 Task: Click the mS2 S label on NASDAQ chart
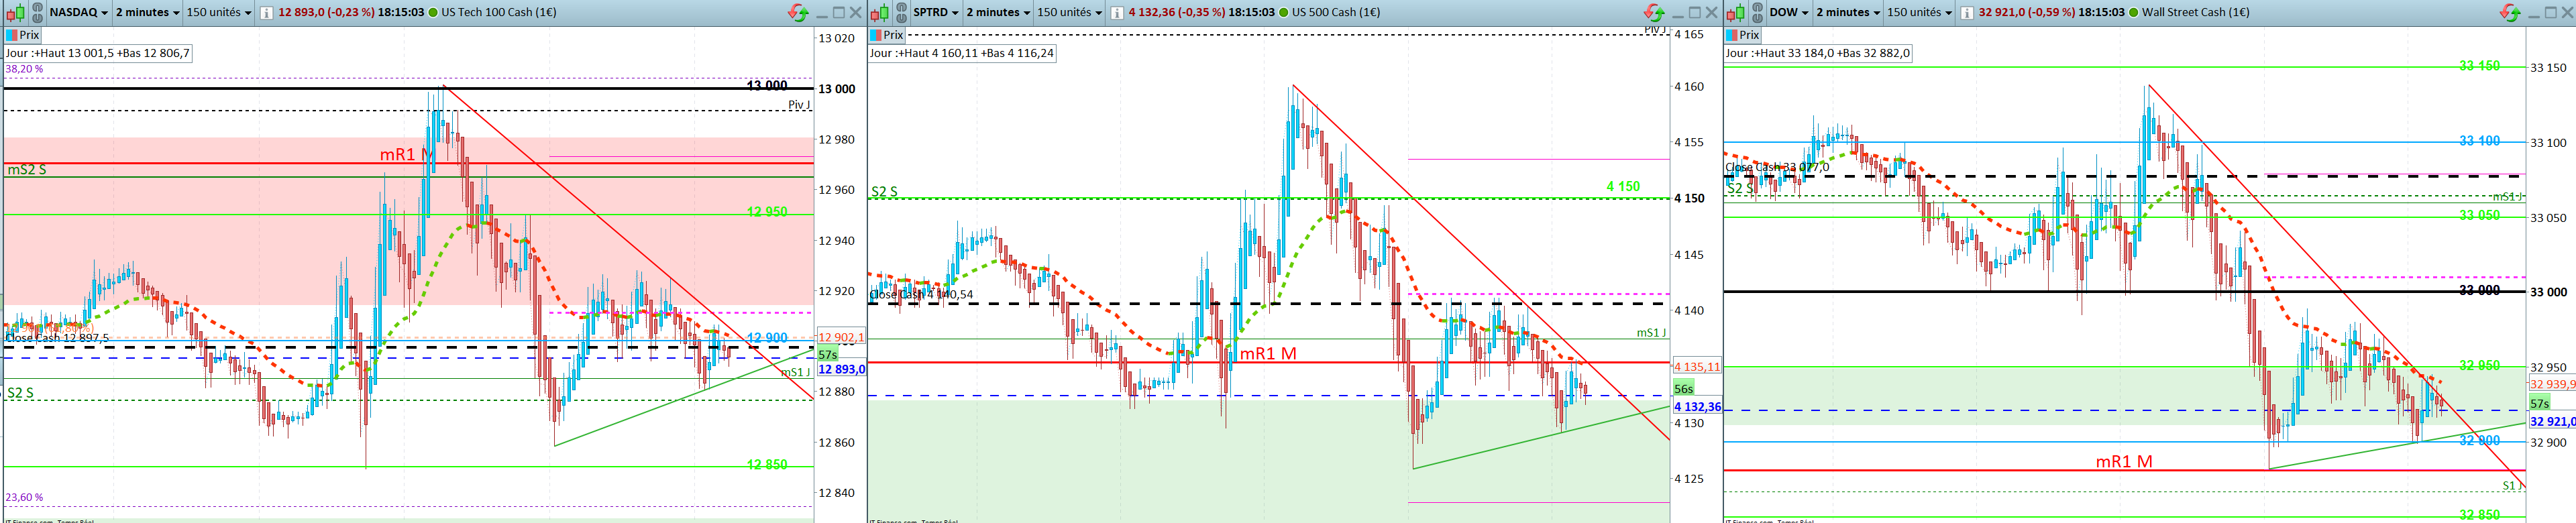tap(27, 170)
